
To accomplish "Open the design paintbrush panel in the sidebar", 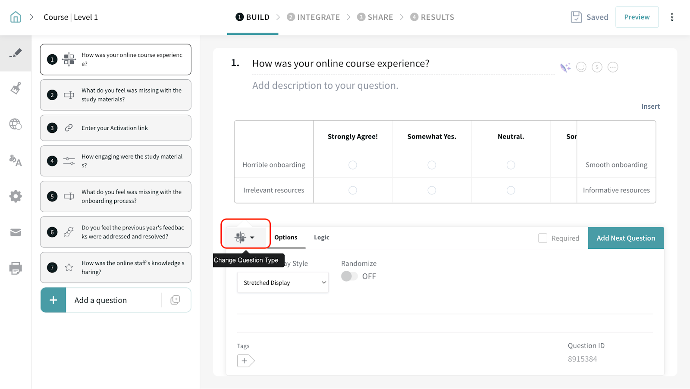I will 16,88.
